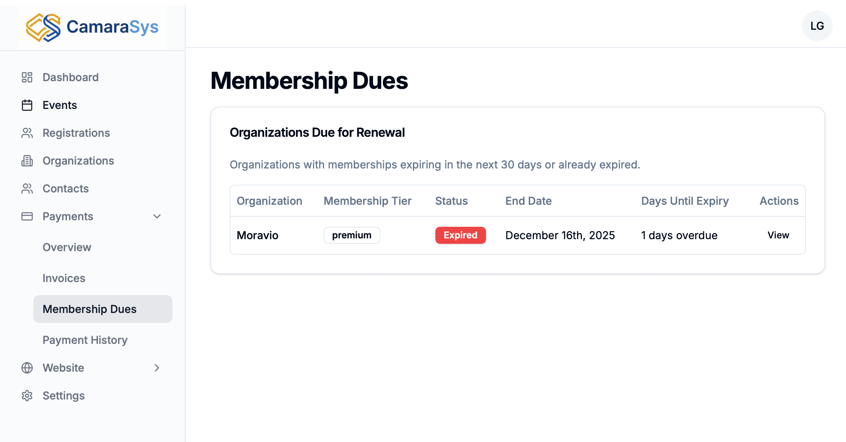Open the LG user avatar menu
The width and height of the screenshot is (846, 442).
click(817, 26)
